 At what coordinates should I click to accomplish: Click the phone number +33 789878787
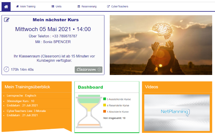65,36
